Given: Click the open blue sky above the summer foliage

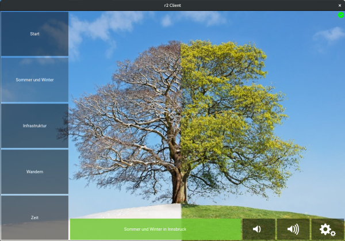Looking at the screenshot, I should tap(259, 29).
